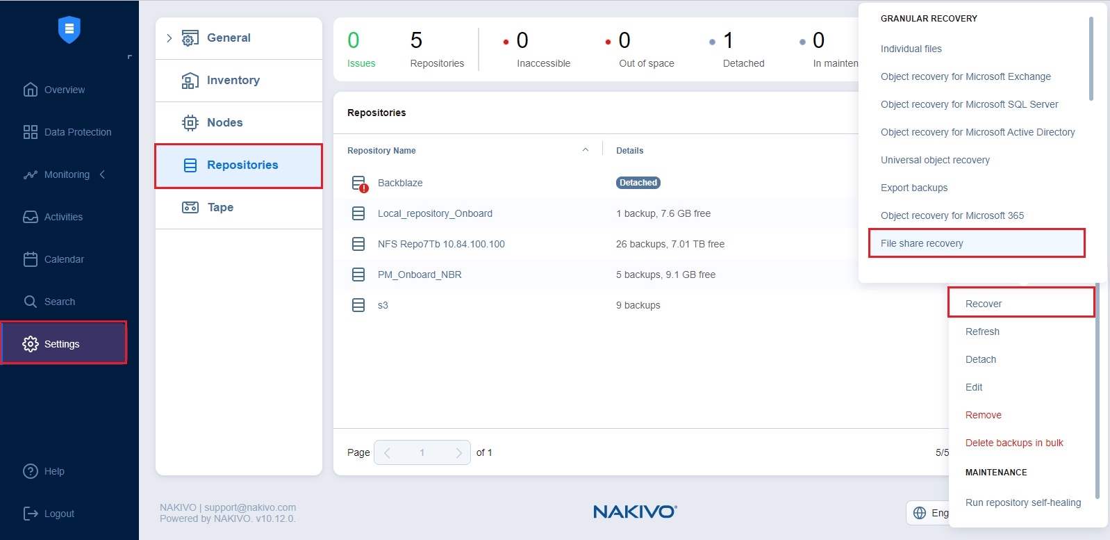This screenshot has height=540, width=1110.
Task: Click the Logout link
Action: coord(59,514)
